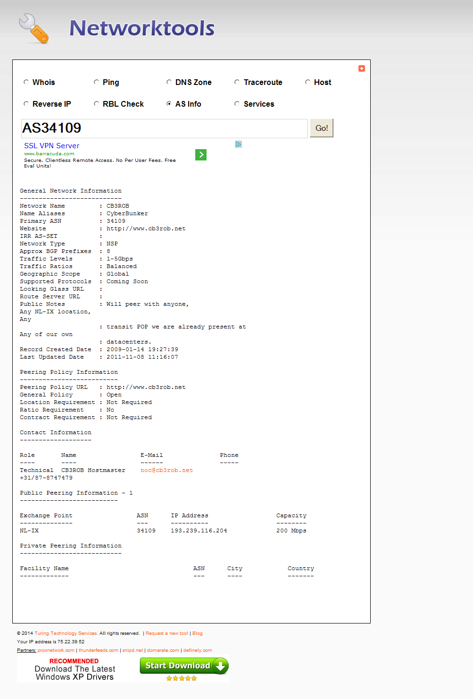Open the definely.com partner link
The height and width of the screenshot is (699, 473).
[198, 650]
